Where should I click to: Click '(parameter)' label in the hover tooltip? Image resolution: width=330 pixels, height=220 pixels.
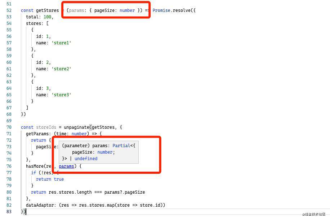click(x=76, y=146)
